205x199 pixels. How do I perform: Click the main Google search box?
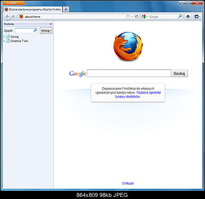coord(129,73)
